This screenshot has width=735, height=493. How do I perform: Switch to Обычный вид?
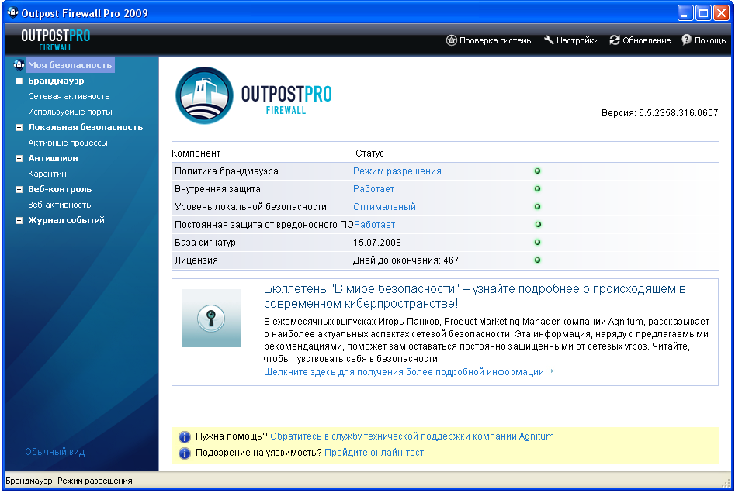coord(55,452)
